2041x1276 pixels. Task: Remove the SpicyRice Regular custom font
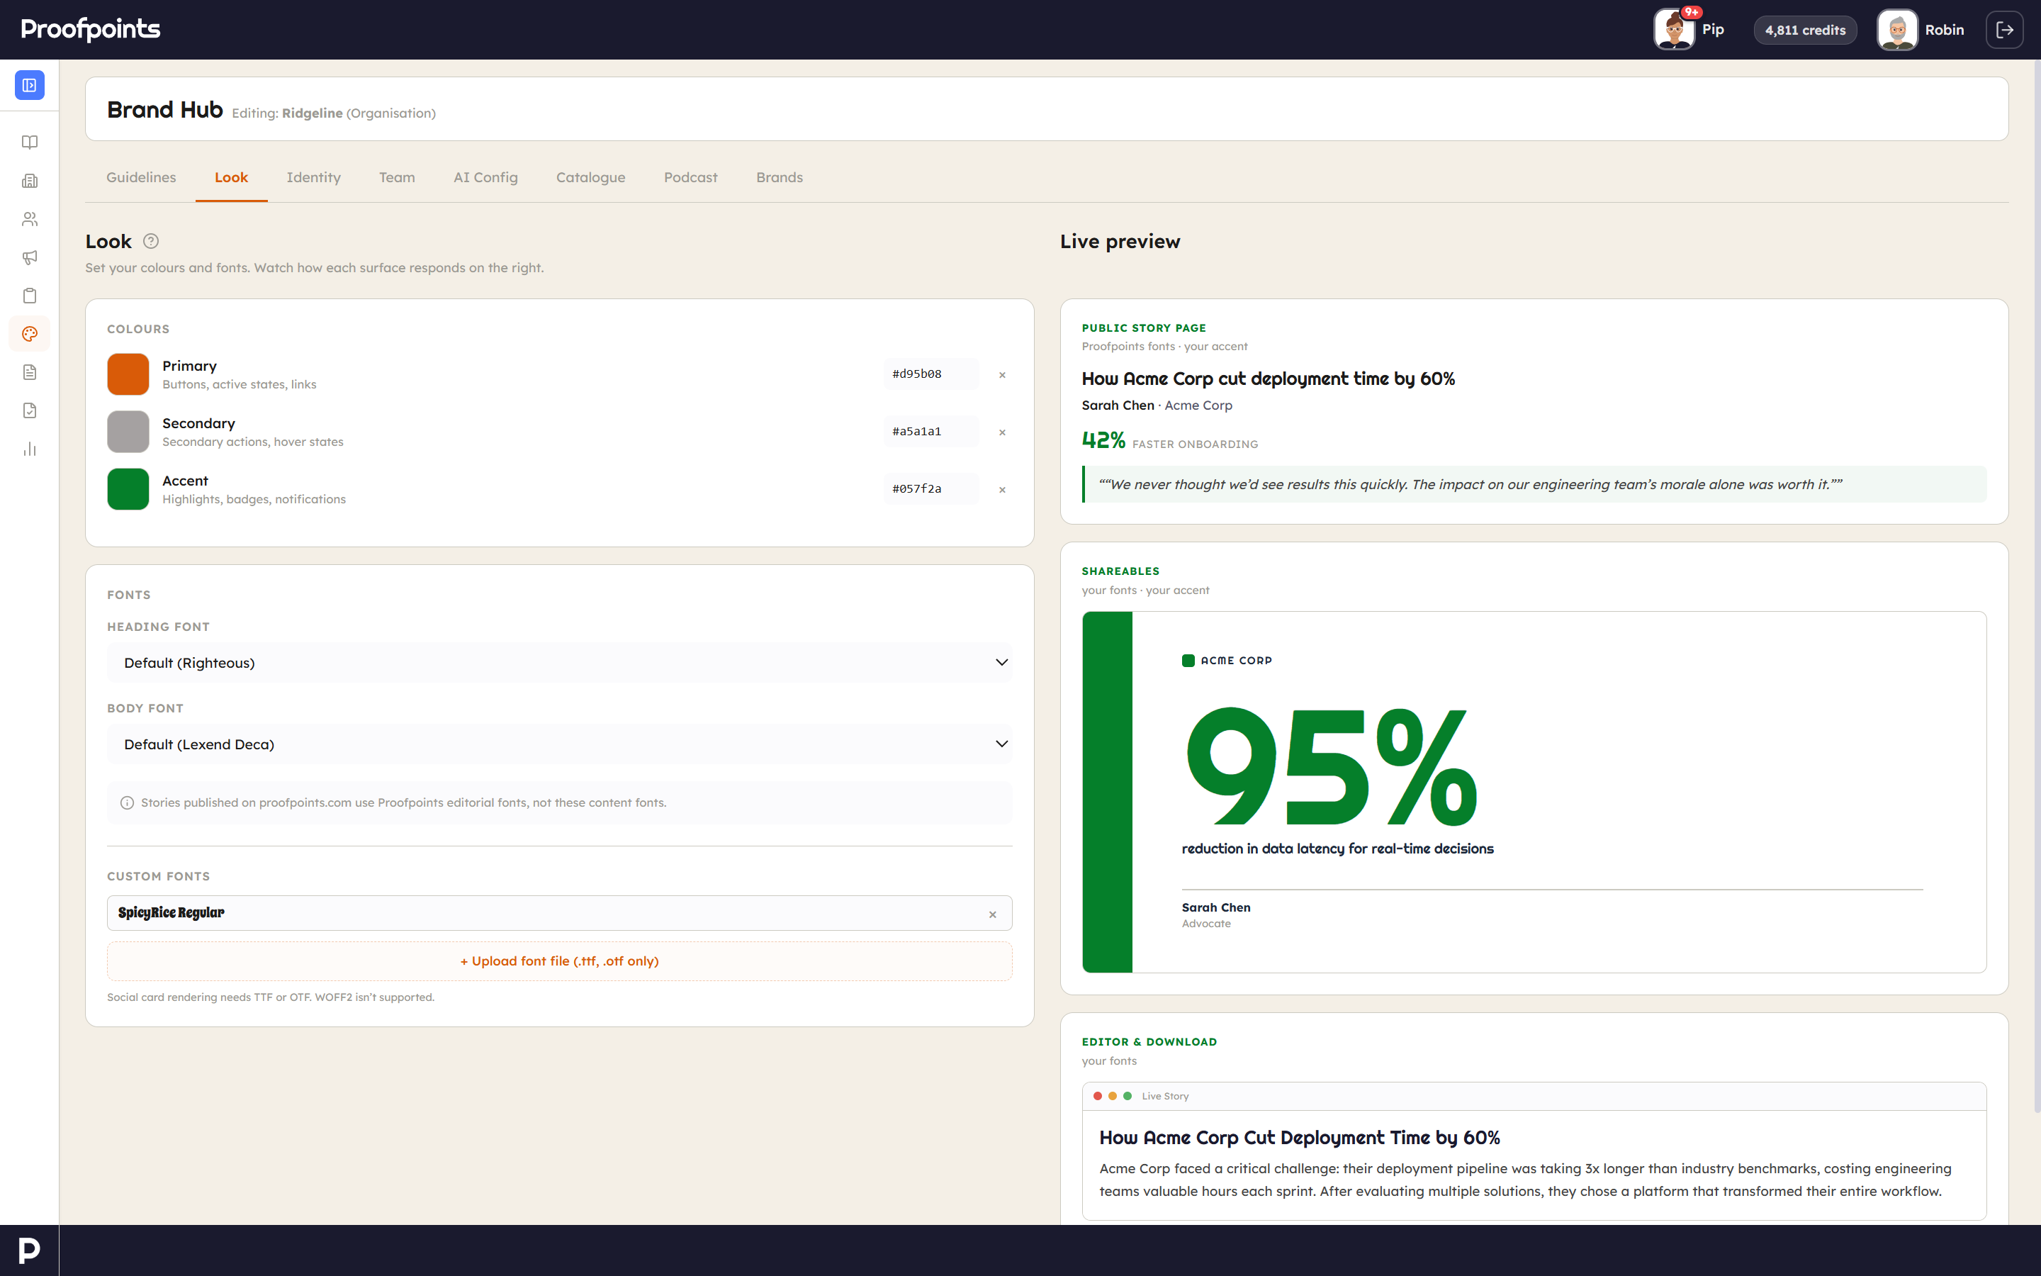[993, 914]
